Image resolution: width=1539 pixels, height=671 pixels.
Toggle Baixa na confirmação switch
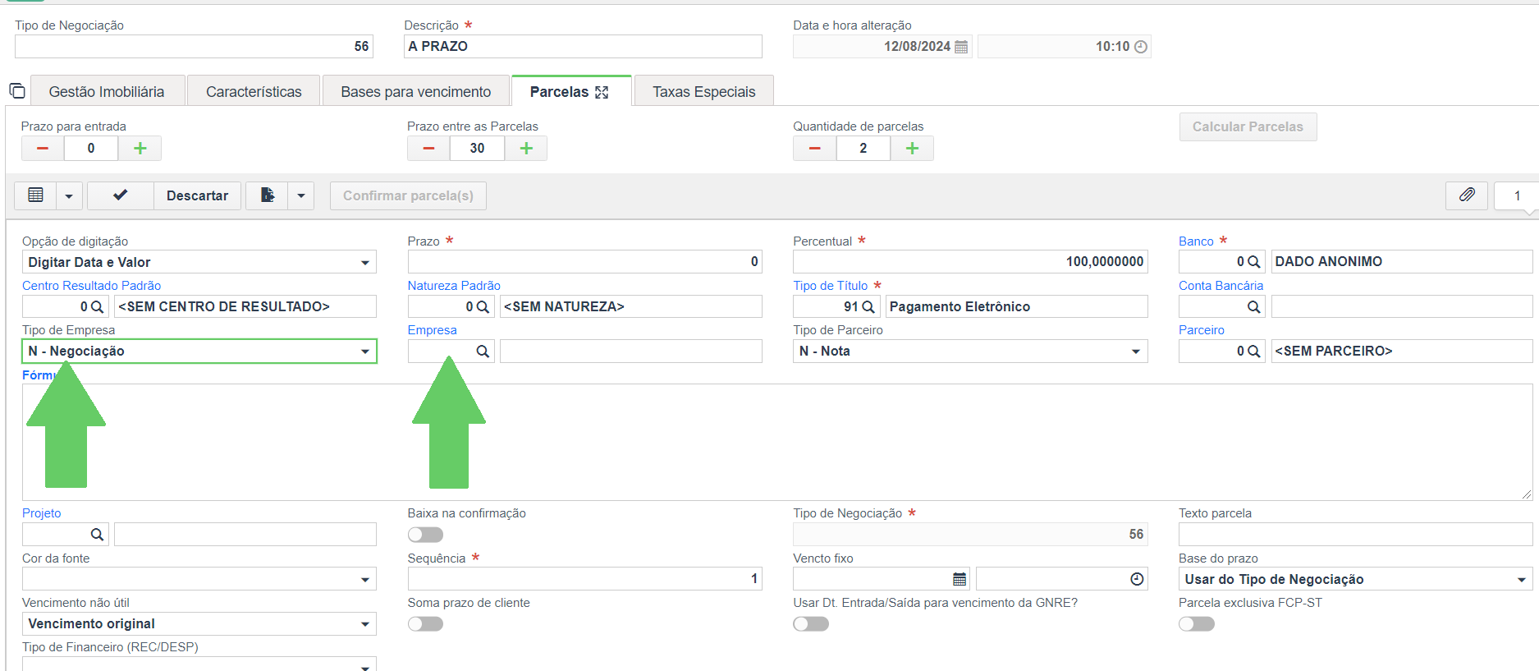425,535
